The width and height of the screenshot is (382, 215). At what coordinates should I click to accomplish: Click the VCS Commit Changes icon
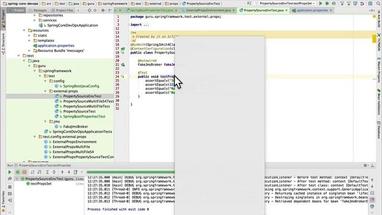pyautogui.click(x=349, y=4)
